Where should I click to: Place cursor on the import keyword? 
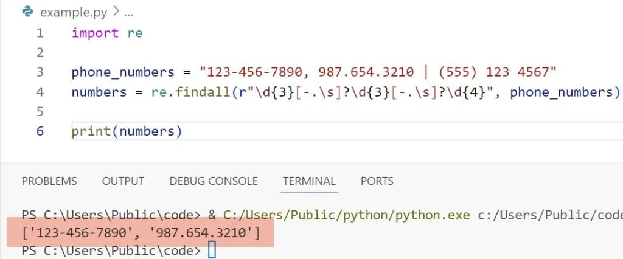(94, 33)
